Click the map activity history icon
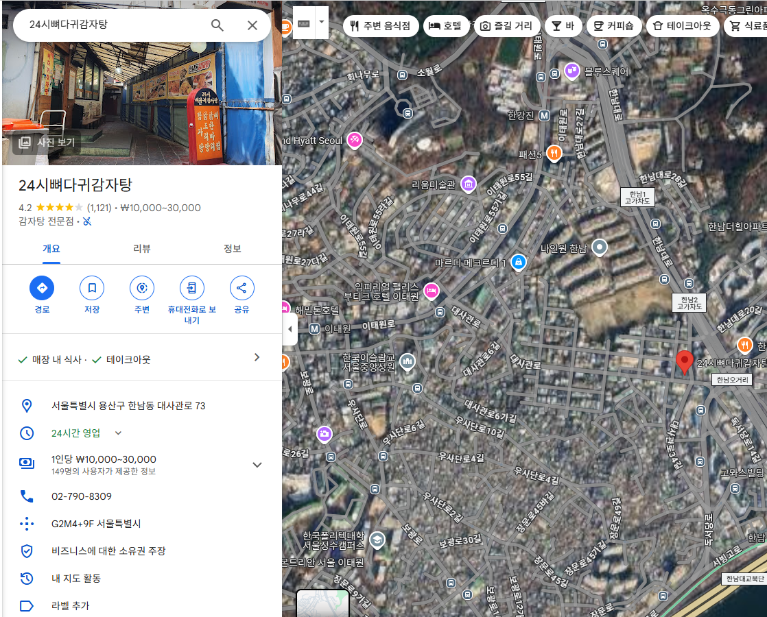The width and height of the screenshot is (767, 617). [27, 579]
